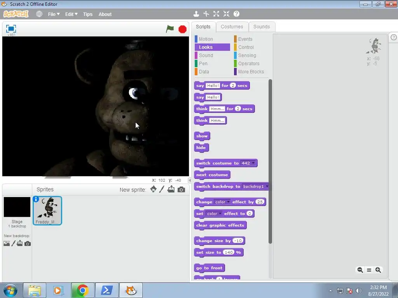Open the help panel question mark
Viewport: 398px width, 298px height.
click(x=393, y=37)
